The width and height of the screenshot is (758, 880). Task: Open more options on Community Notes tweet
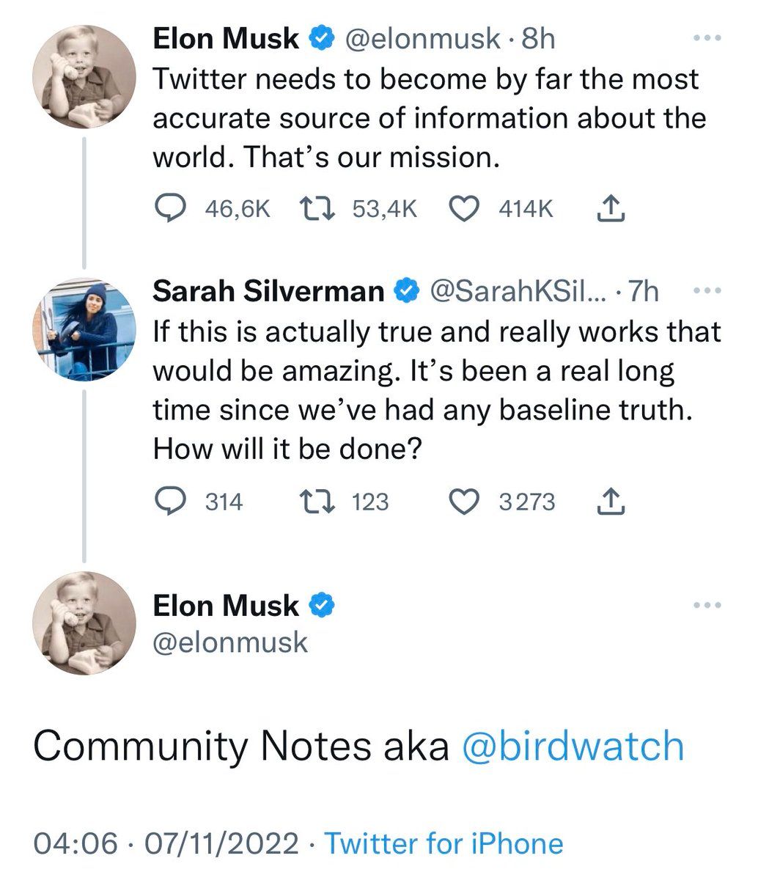(707, 605)
